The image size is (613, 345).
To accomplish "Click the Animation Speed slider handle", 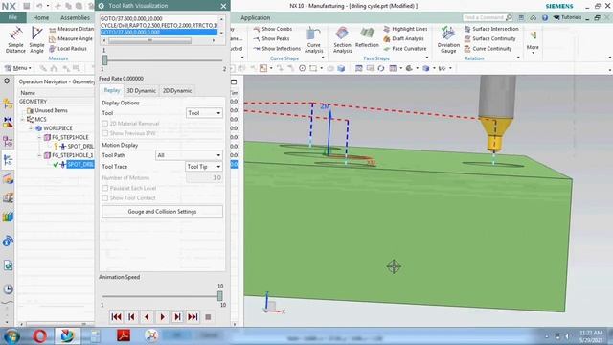I will 219,296.
